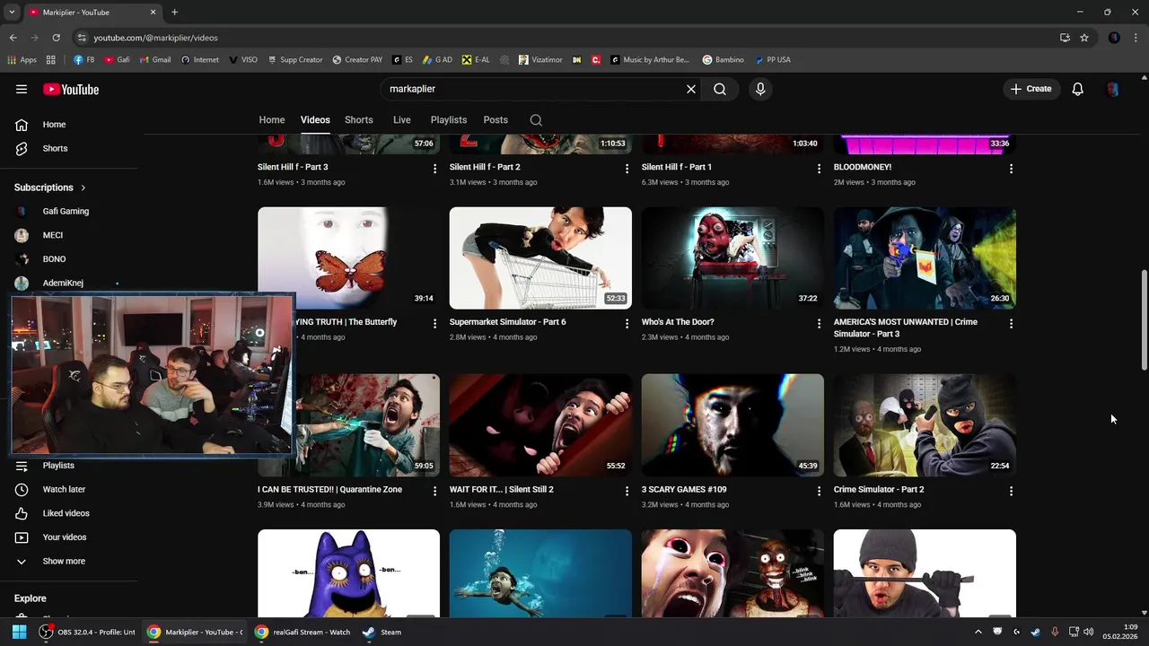Open the notifications bell

click(1078, 89)
